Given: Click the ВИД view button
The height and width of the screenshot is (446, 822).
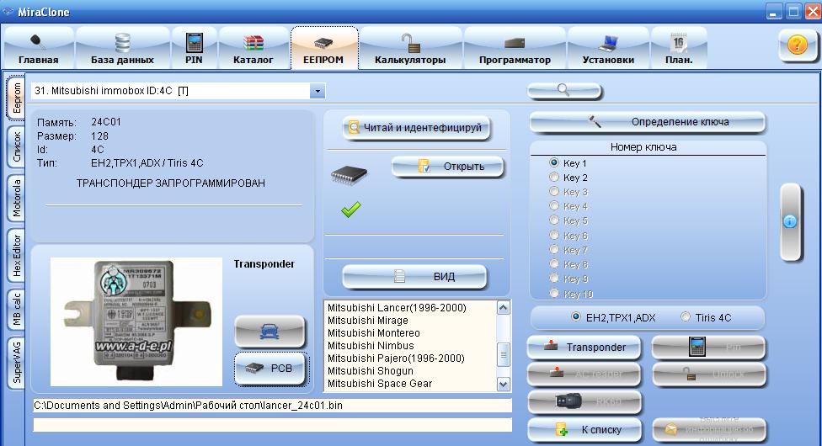Looking at the screenshot, I should [414, 276].
